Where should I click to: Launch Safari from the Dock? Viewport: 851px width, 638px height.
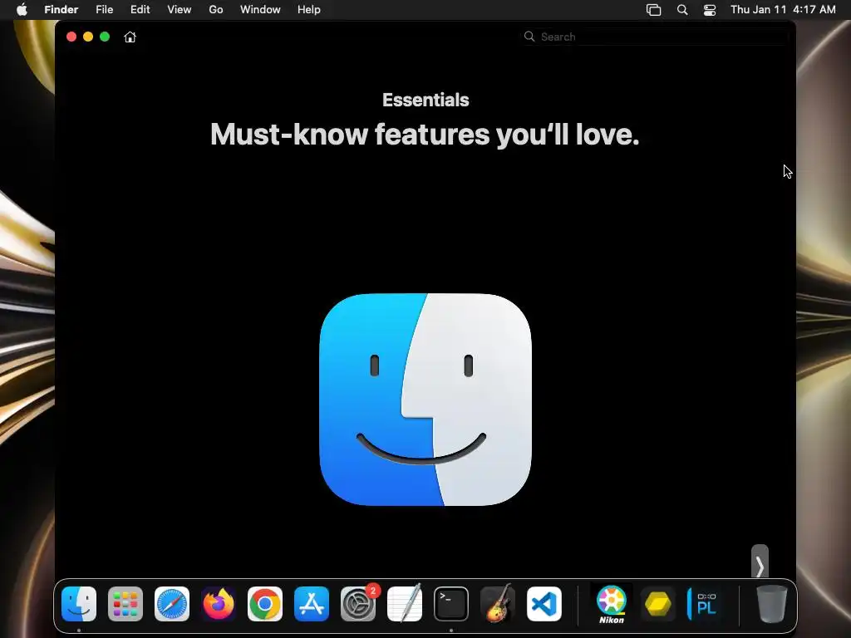[172, 604]
